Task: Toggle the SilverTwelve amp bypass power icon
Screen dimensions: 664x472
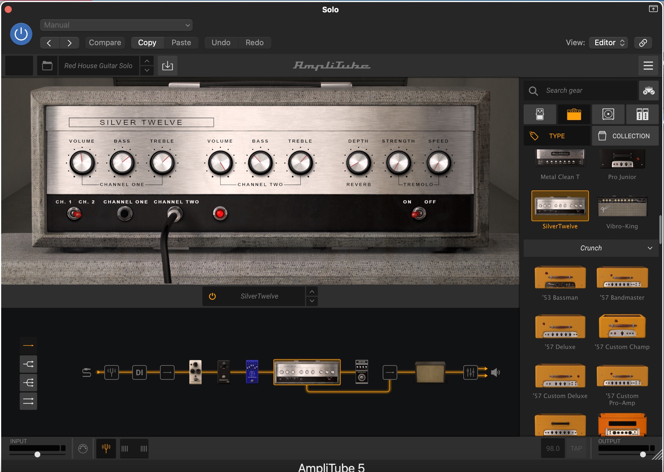Action: pyautogui.click(x=212, y=296)
